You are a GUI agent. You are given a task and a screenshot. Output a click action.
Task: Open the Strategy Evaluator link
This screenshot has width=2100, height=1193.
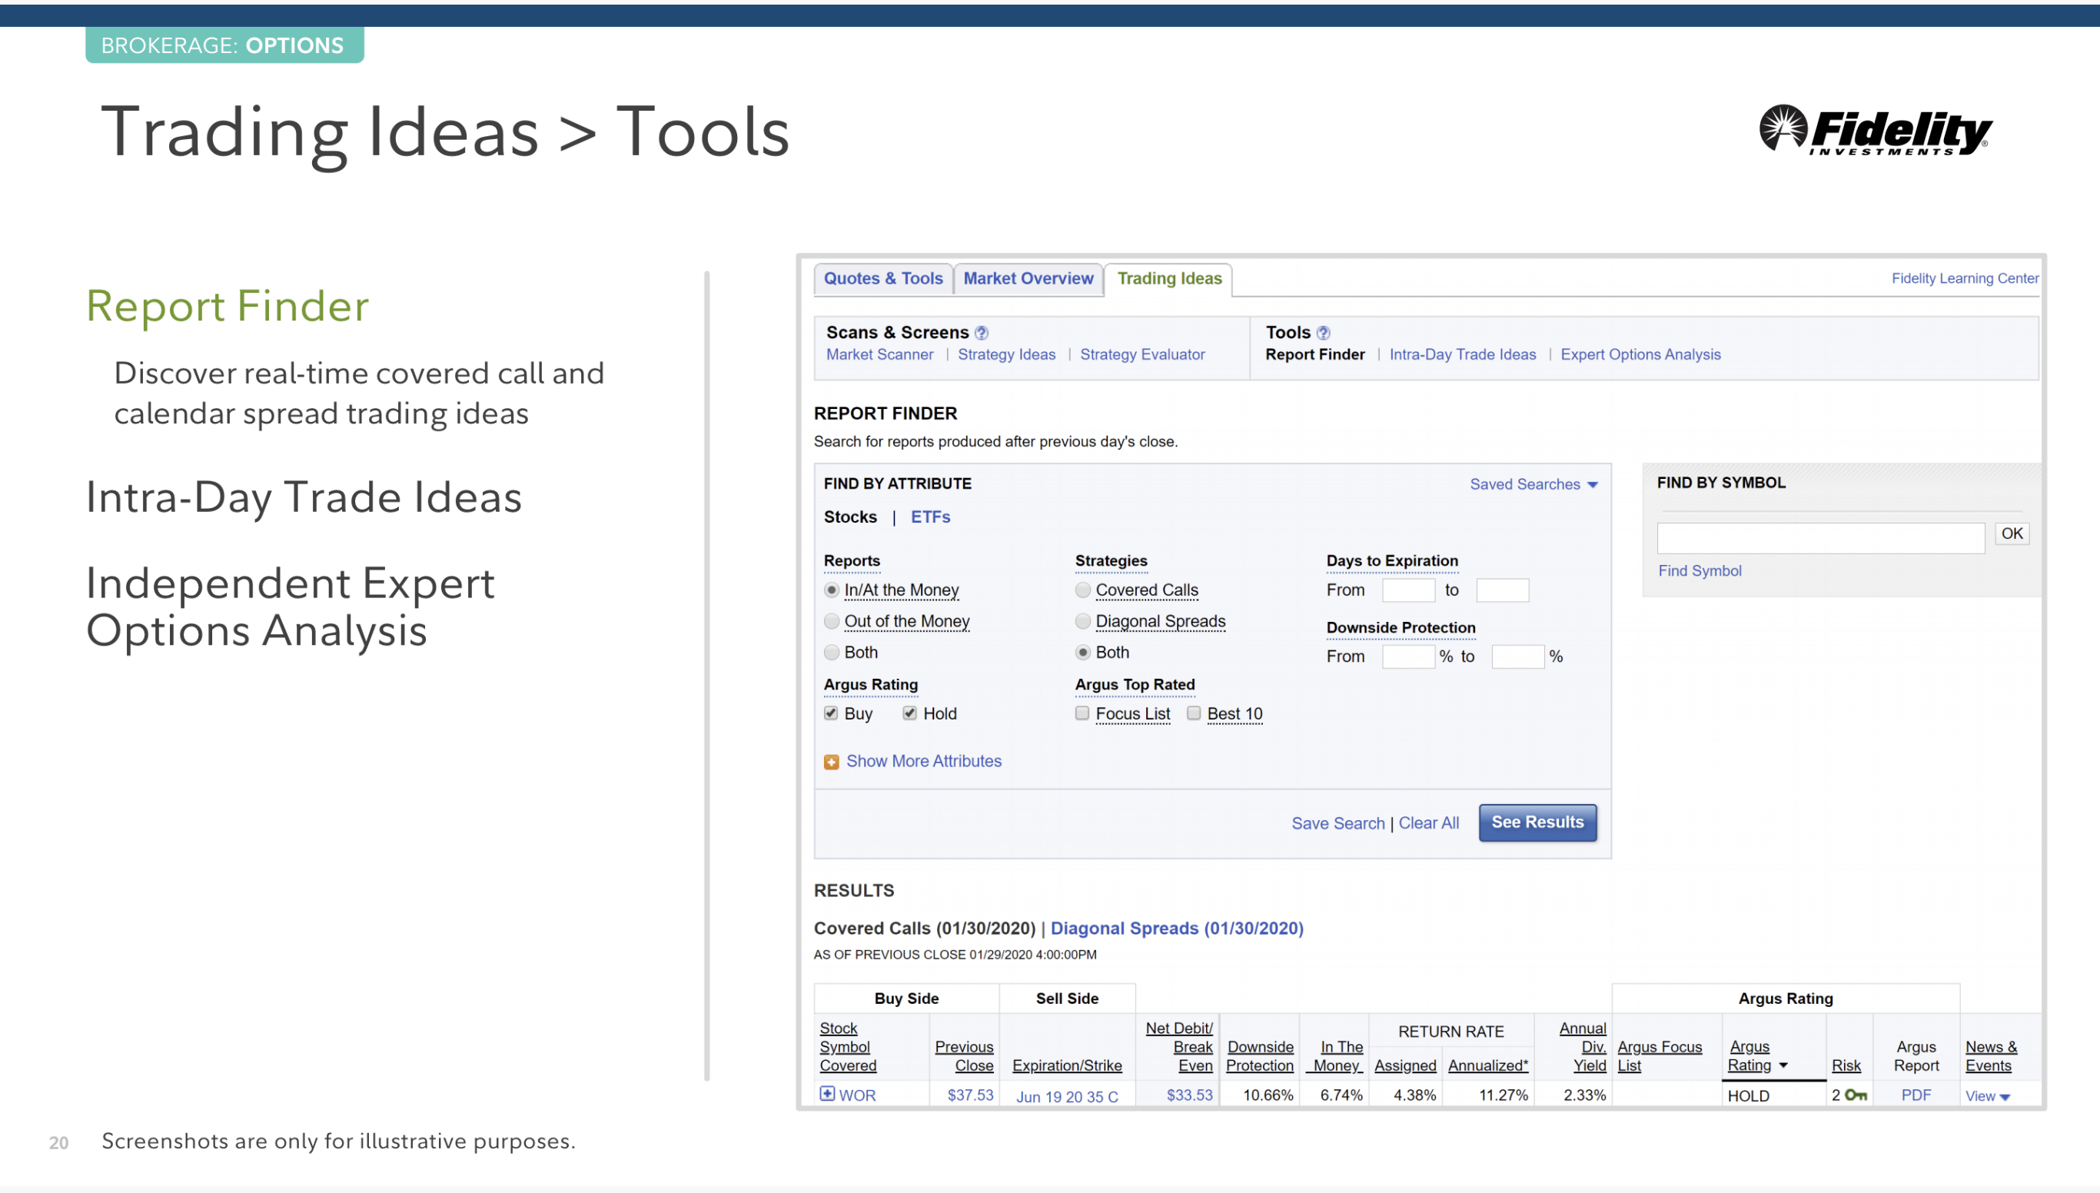coord(1142,355)
